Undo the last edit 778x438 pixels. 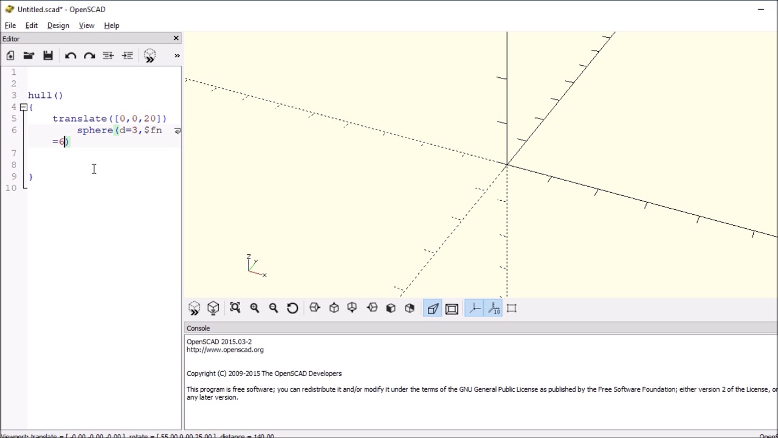pos(71,55)
